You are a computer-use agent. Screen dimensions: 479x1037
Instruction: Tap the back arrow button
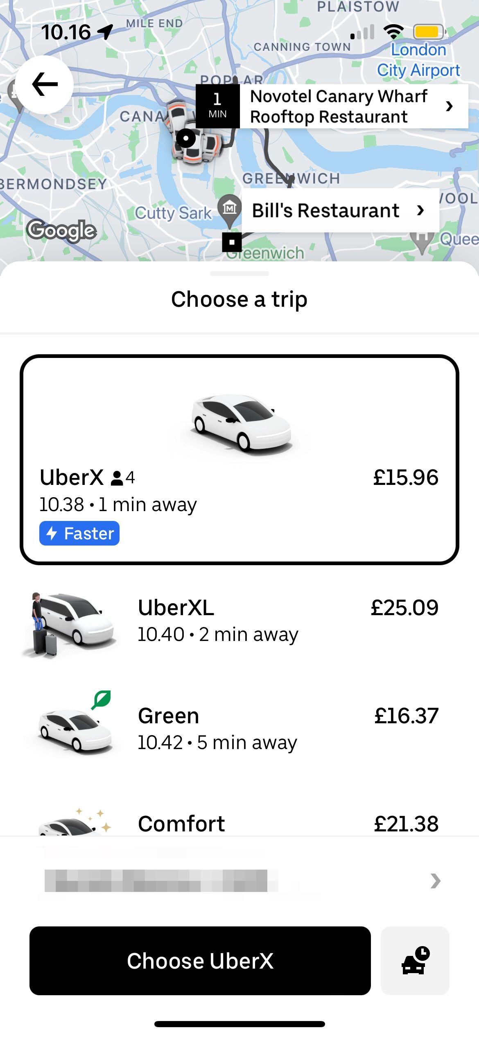click(44, 84)
